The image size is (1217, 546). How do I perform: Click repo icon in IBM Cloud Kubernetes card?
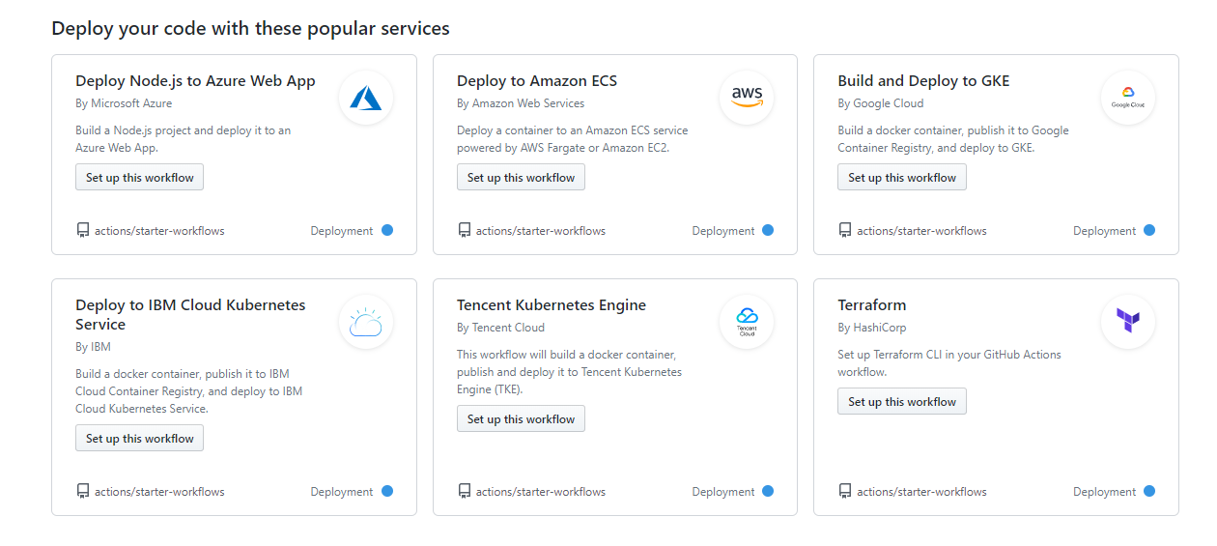[82, 491]
